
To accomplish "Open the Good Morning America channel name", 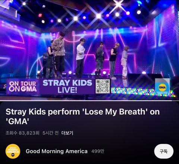I will [57, 151].
